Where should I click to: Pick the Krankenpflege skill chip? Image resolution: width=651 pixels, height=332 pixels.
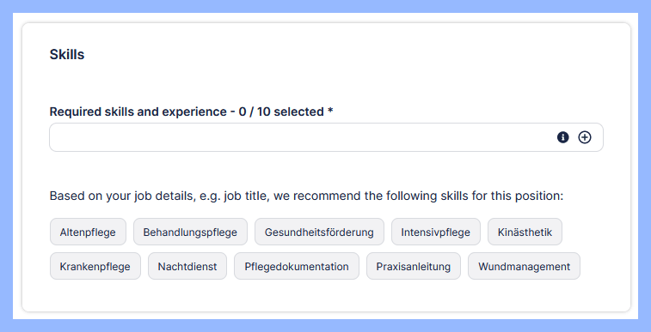click(x=95, y=266)
